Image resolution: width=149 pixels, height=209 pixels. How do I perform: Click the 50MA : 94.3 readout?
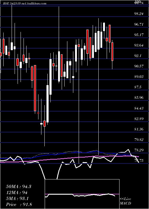pos(18,187)
